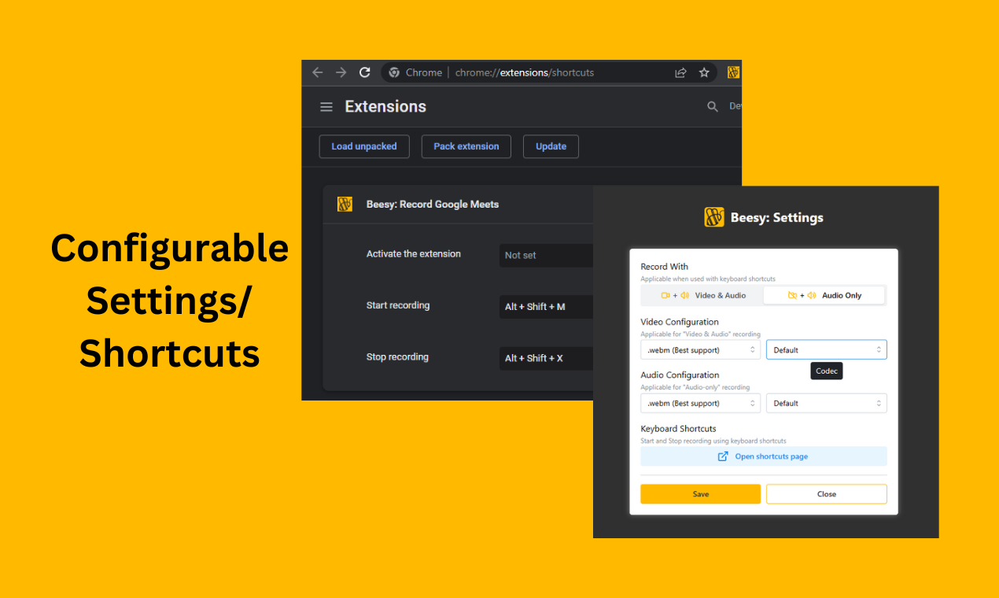Screen dimensions: 999x598
Task: Click the 'Start recording' label
Action: point(398,305)
